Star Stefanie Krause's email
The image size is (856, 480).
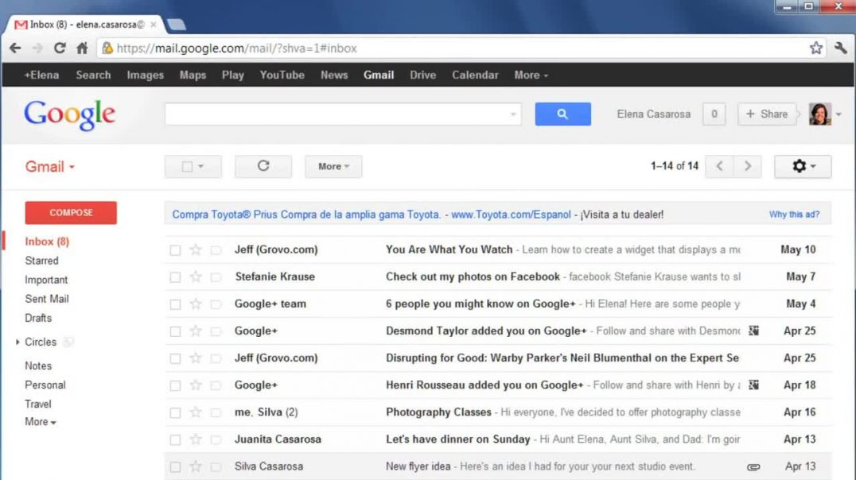coord(196,277)
